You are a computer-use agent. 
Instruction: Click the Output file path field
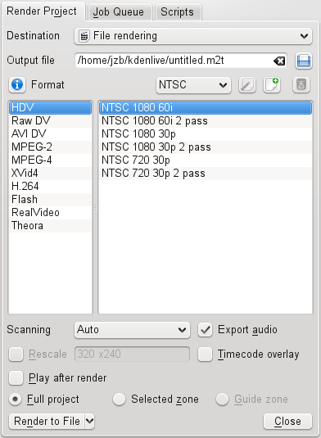[x=181, y=61]
